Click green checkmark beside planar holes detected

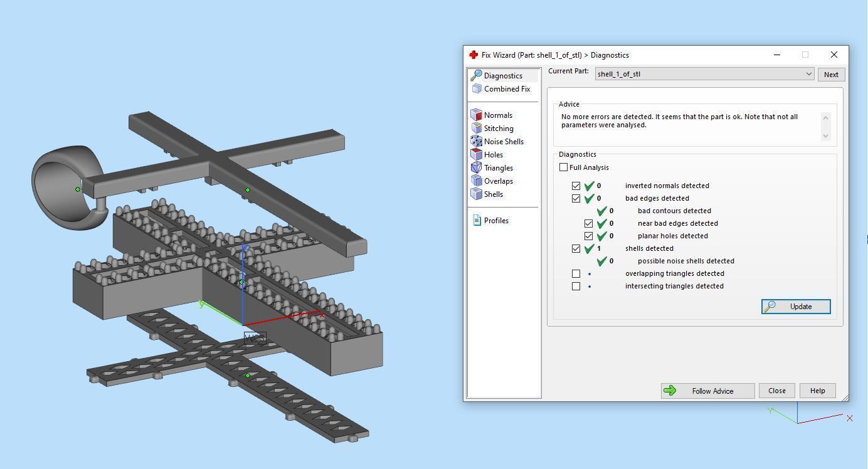tap(601, 236)
